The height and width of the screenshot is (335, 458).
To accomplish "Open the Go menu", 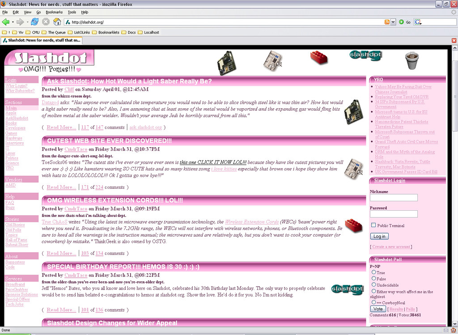I will [38, 12].
